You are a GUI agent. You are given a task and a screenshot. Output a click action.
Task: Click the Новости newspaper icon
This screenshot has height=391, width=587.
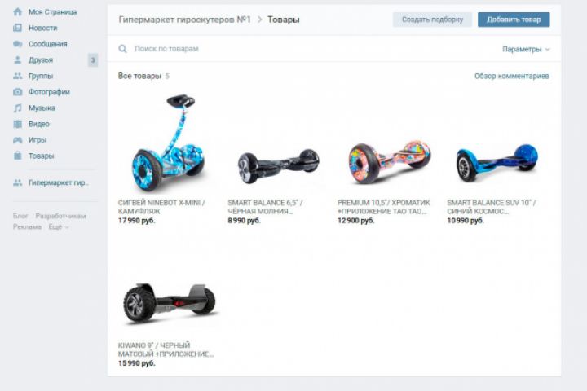click(18, 28)
